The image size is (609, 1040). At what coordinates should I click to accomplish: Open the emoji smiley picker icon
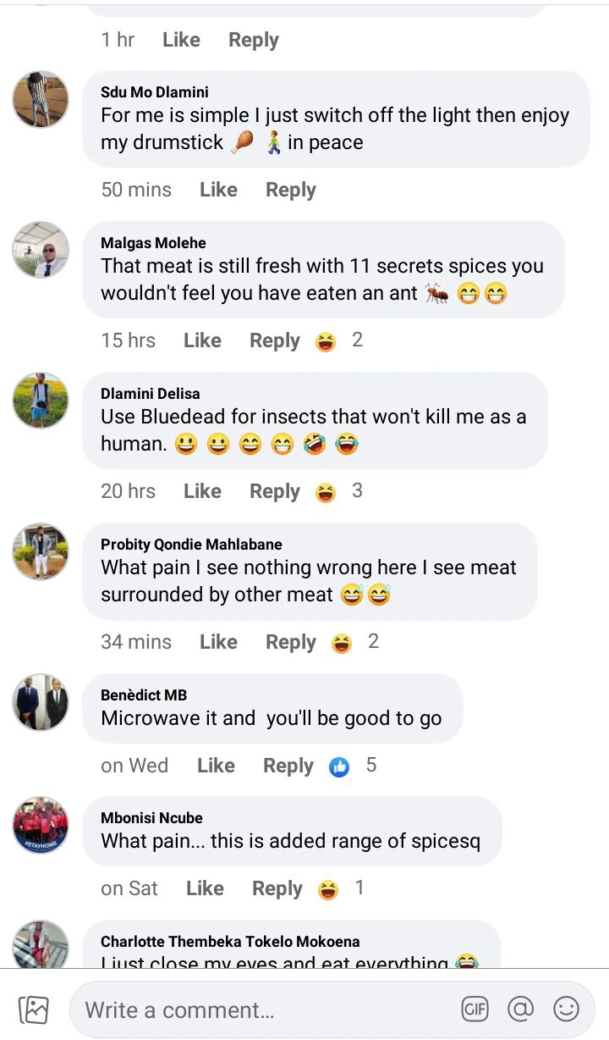566,1009
